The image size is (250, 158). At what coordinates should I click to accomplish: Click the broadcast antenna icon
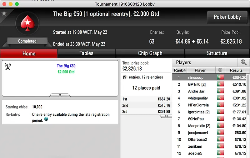tap(7, 66)
